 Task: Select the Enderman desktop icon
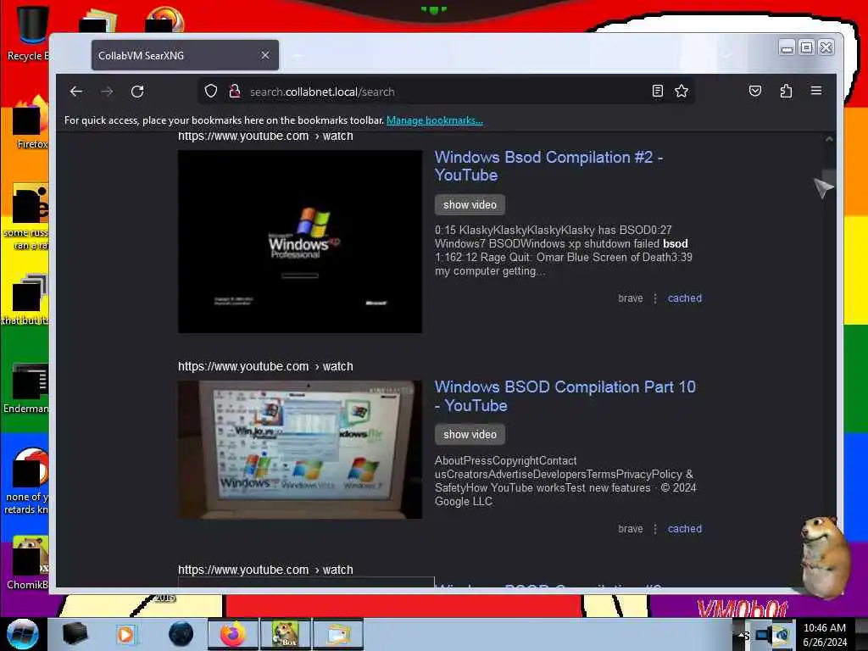click(x=28, y=388)
